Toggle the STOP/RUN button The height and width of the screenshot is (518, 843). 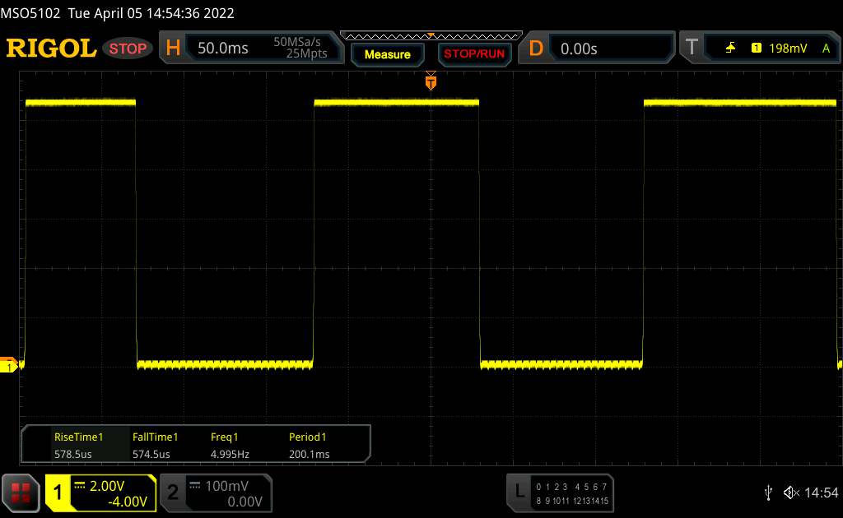(474, 54)
